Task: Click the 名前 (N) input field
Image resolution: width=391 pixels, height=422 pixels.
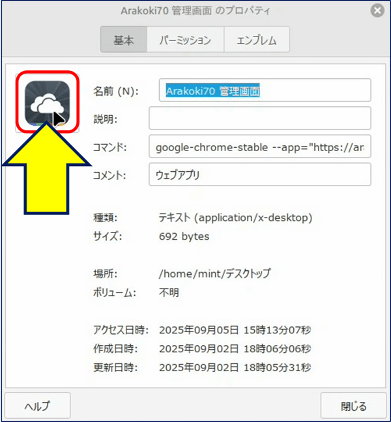Action: tap(265, 90)
